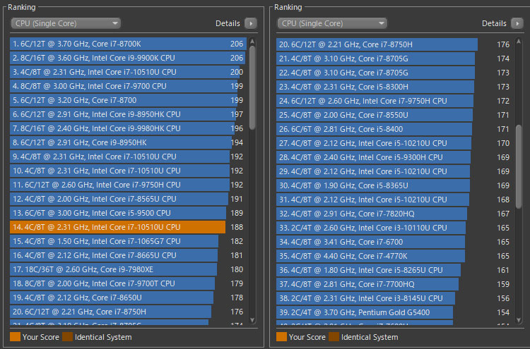Click the Details label in left panel
The image size is (530, 349).
228,23
